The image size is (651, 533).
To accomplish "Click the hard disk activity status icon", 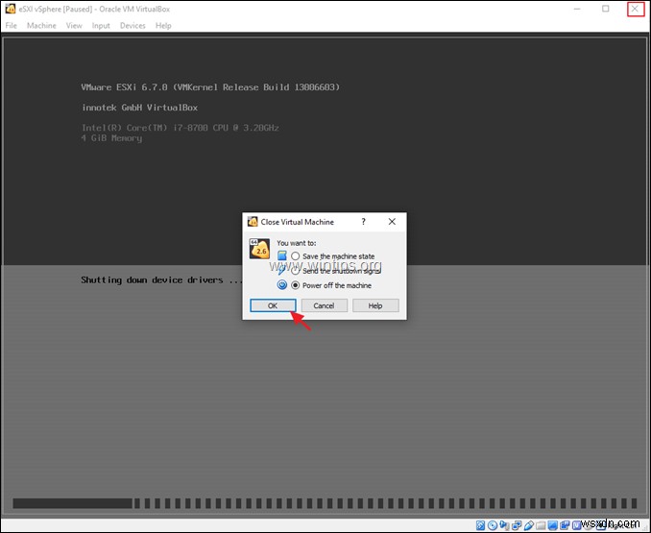I will 480,525.
